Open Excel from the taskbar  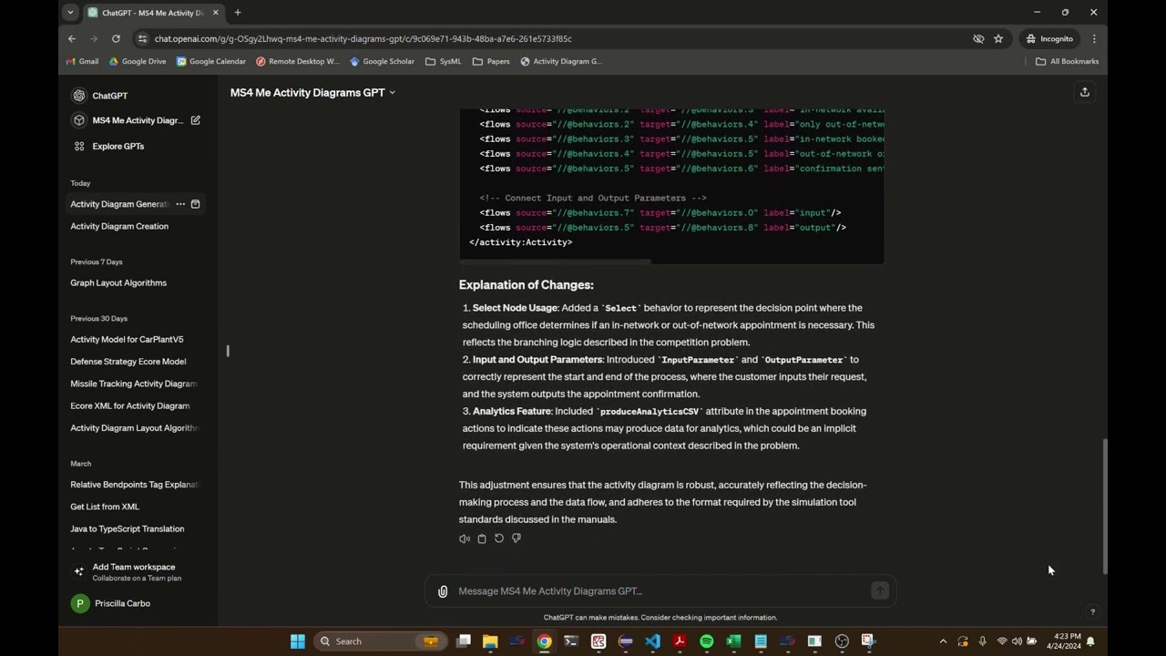(733, 641)
